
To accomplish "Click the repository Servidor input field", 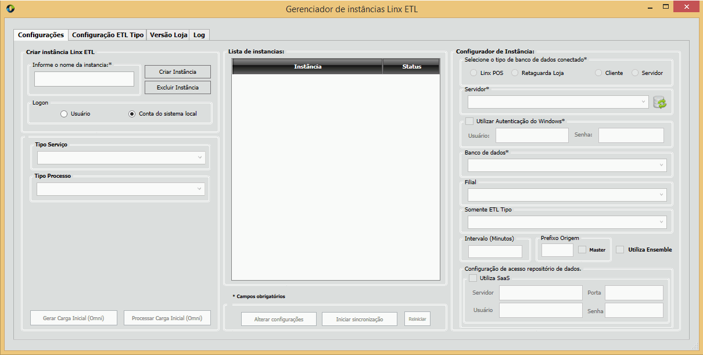I will (x=540, y=293).
